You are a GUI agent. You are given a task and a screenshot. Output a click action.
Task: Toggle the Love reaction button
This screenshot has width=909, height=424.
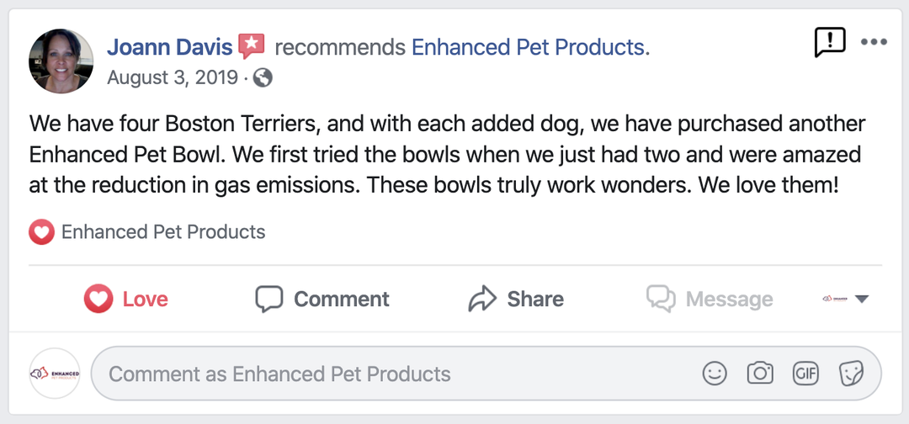tap(126, 299)
